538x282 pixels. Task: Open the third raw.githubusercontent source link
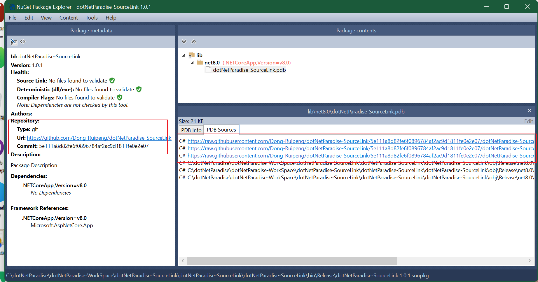361,156
